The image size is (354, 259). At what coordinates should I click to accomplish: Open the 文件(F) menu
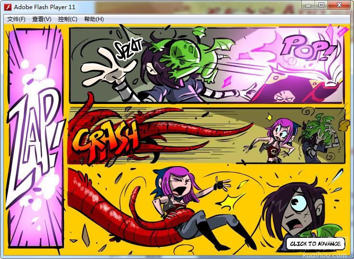click(16, 19)
